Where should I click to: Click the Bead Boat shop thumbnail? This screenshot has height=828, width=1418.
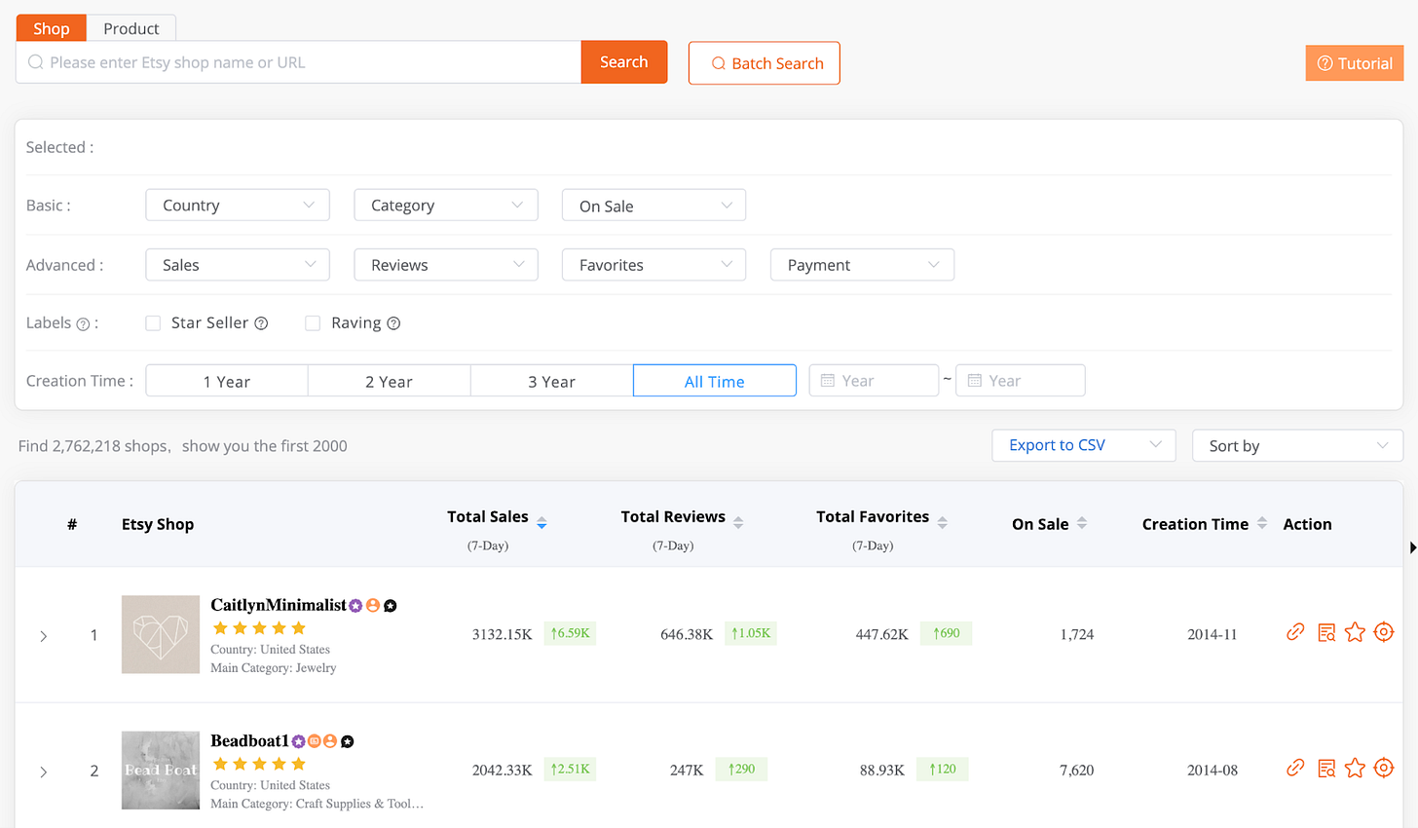click(x=161, y=771)
